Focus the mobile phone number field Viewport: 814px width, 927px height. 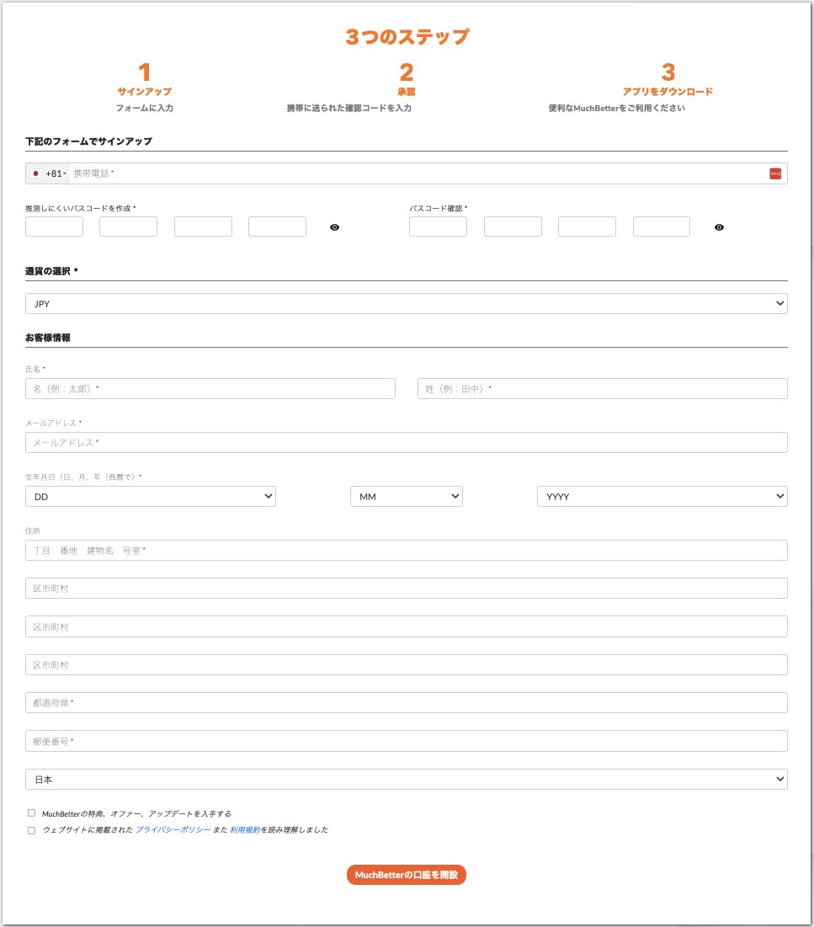418,173
